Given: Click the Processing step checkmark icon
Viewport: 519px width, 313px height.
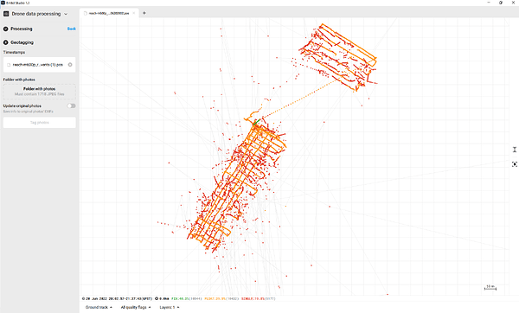Looking at the screenshot, I should click(6, 29).
